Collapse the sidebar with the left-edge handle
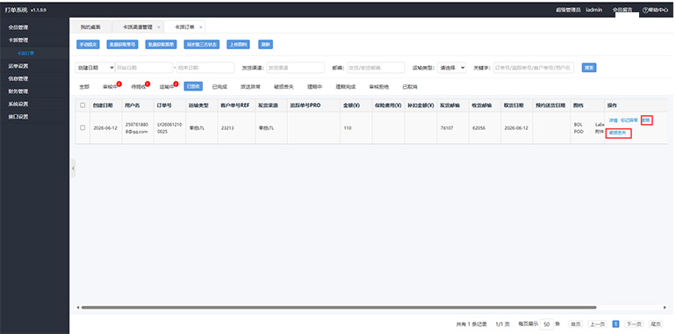This screenshot has width=676, height=334. click(x=73, y=169)
